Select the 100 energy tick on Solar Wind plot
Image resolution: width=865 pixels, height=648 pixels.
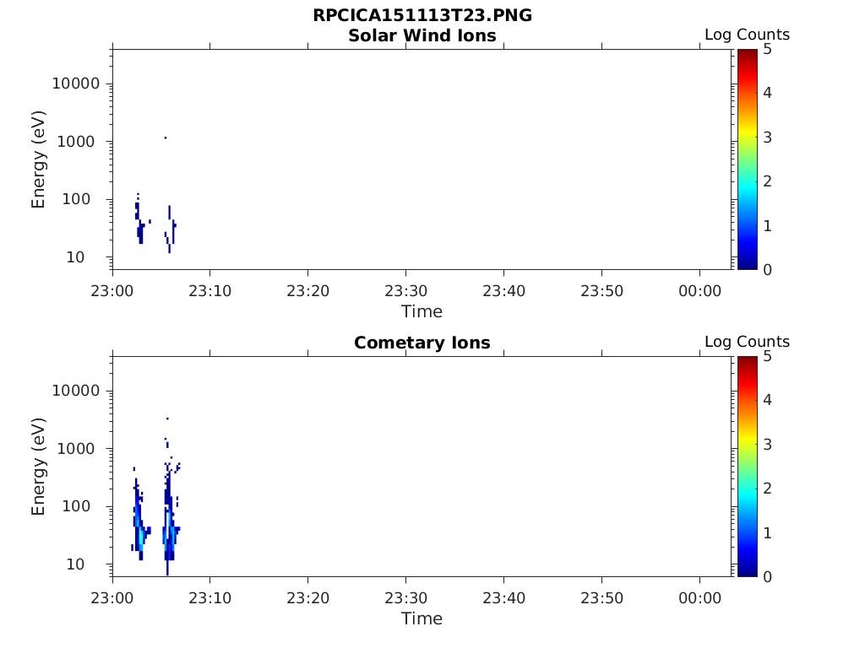coord(76,199)
